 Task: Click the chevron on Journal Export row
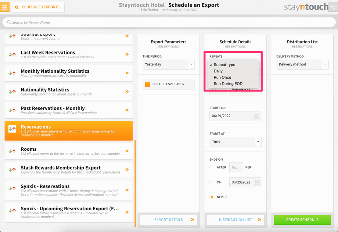pyautogui.click(x=127, y=36)
